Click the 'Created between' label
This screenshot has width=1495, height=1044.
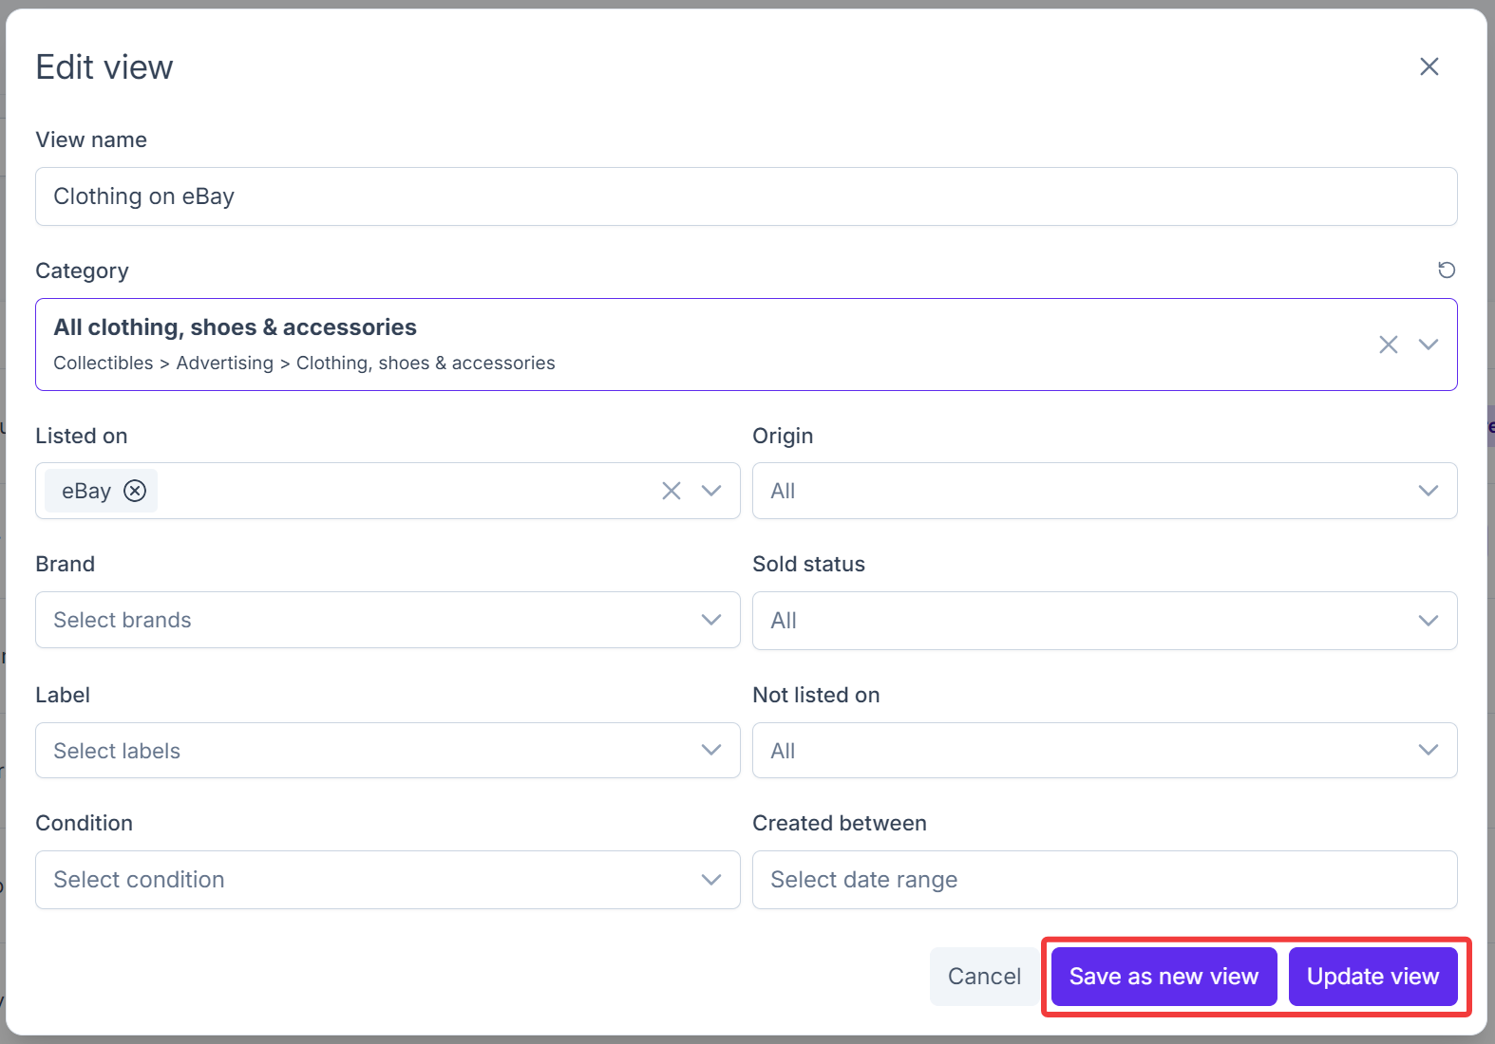click(840, 823)
